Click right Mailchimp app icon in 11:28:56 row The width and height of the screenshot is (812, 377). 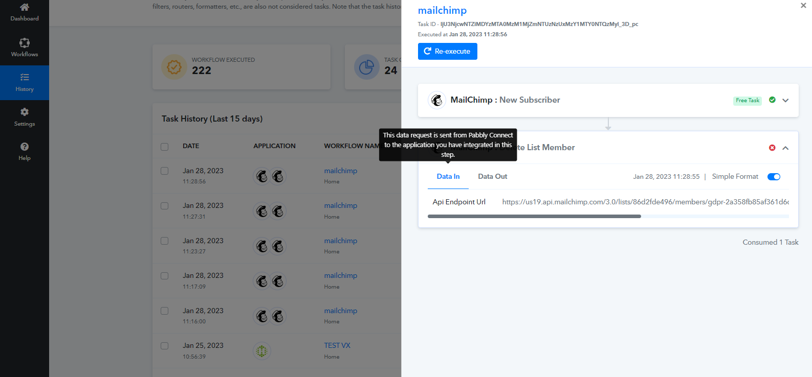point(278,176)
